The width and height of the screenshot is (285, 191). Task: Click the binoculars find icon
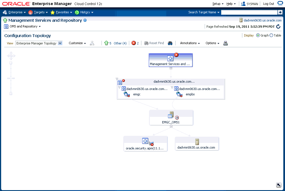pos(170,43)
